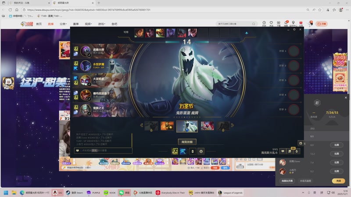Select the purple-haired fourth bench champion
Screen dimensions: 351x197
171,33
